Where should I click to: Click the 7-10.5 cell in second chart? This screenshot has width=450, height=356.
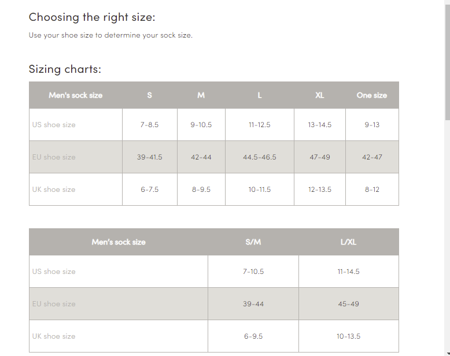(253, 272)
